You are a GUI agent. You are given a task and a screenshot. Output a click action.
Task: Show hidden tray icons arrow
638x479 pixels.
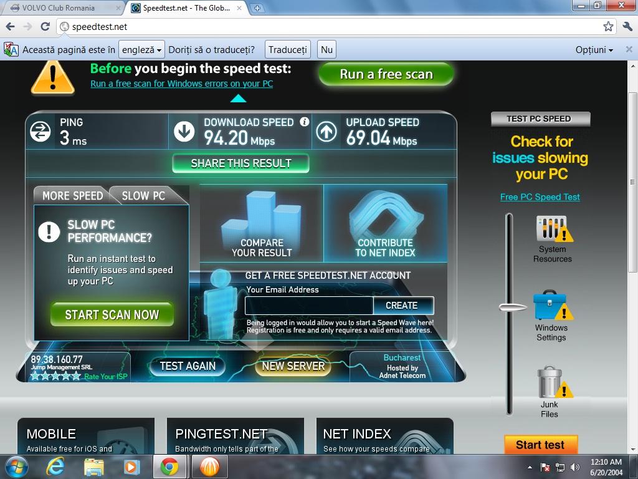(x=530, y=467)
